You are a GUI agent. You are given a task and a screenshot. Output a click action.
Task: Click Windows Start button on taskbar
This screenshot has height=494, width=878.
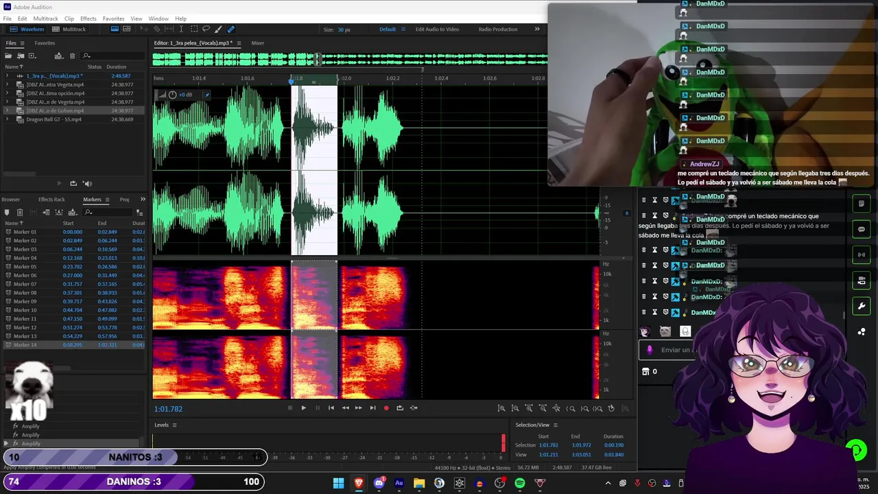click(338, 483)
